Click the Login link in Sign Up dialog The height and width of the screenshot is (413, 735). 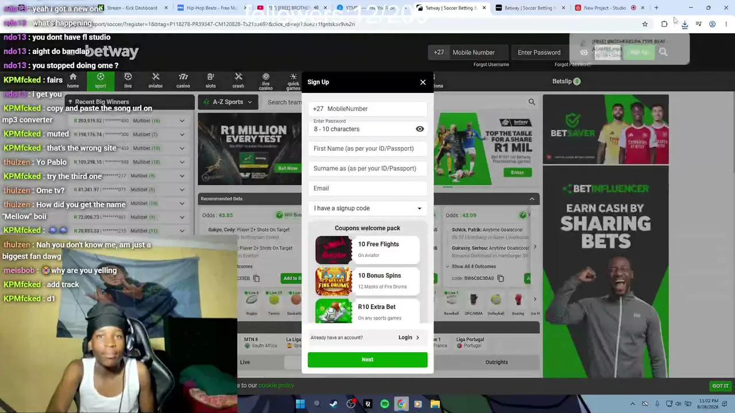click(x=409, y=338)
